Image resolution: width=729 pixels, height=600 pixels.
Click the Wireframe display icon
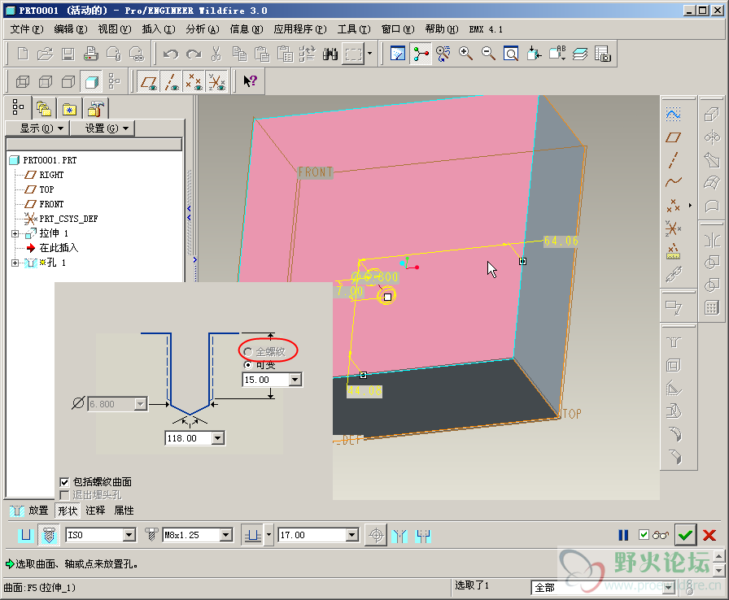click(23, 82)
